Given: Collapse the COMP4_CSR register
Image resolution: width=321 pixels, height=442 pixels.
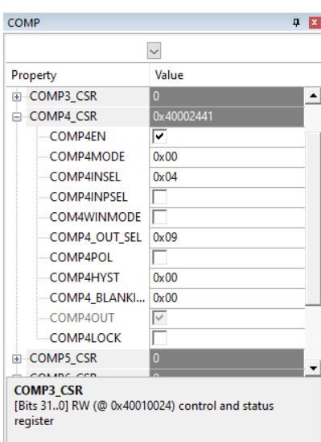Looking at the screenshot, I should pyautogui.click(x=17, y=117).
